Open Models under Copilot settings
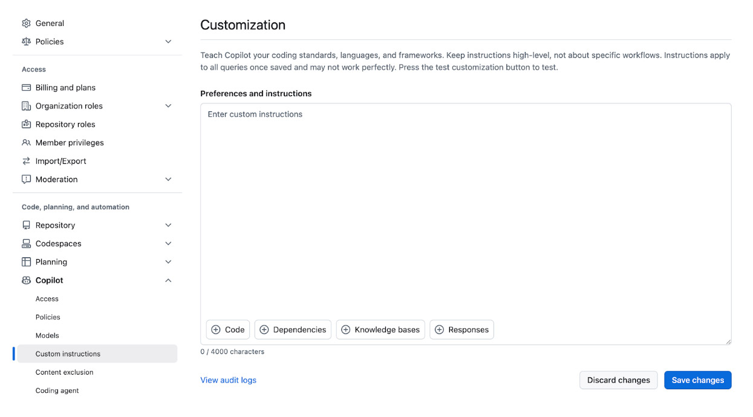Screen dimensions: 753x417 pos(47,335)
